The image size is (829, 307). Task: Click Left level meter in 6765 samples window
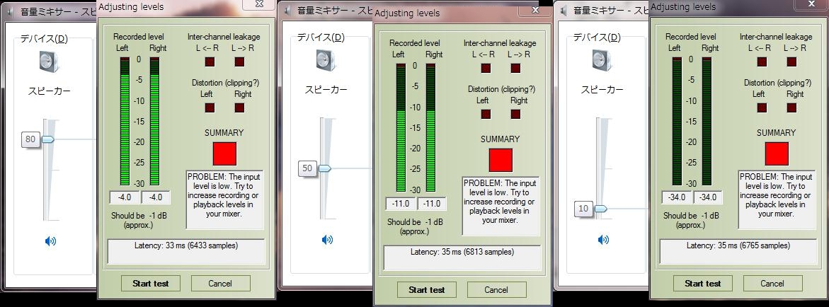tap(677, 121)
